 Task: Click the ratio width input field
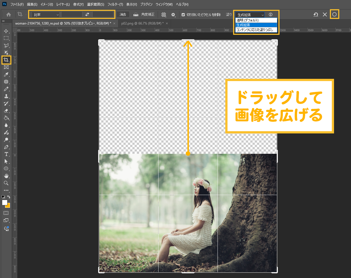tap(72, 14)
